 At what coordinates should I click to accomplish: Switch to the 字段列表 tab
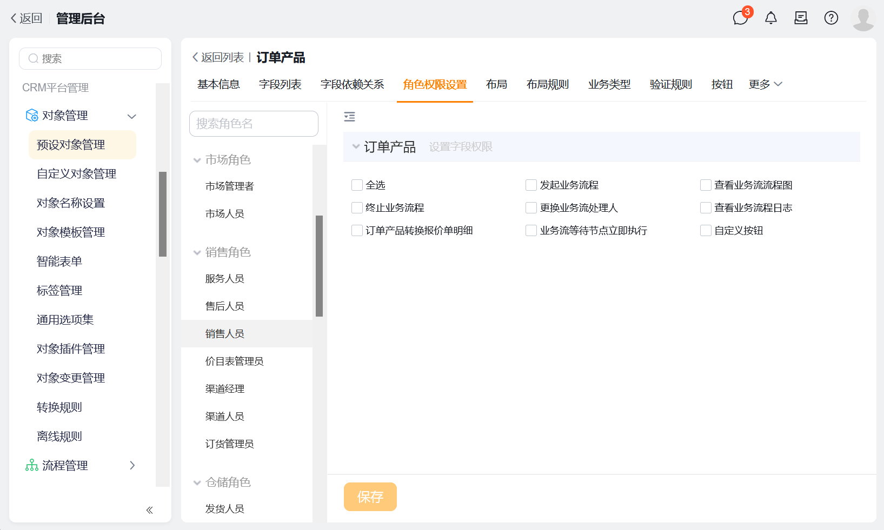pos(280,84)
